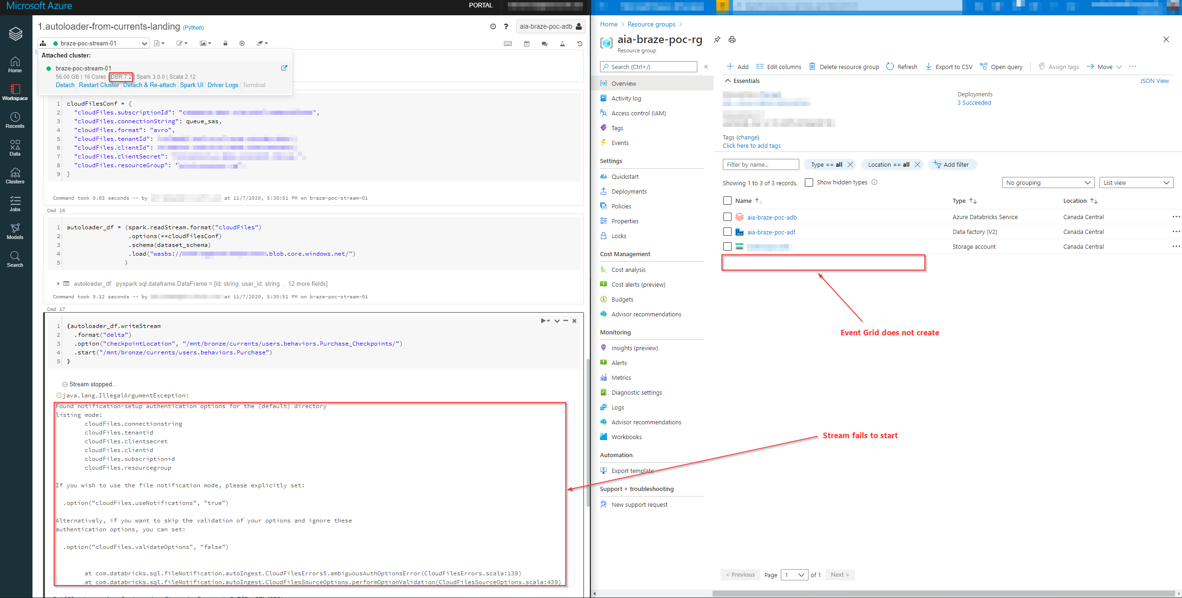Check the aia-braze-poc-adb resource row
This screenshot has height=598, width=1182.
pos(727,217)
